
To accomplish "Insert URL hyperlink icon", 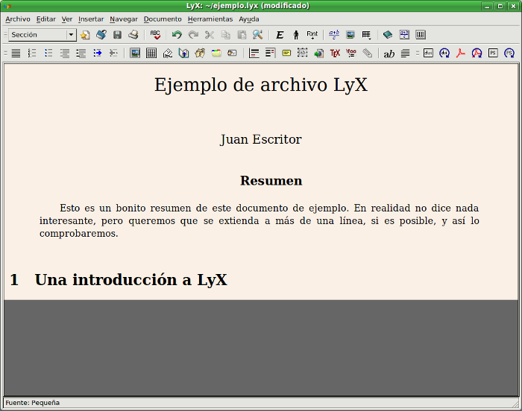I will (x=319, y=53).
